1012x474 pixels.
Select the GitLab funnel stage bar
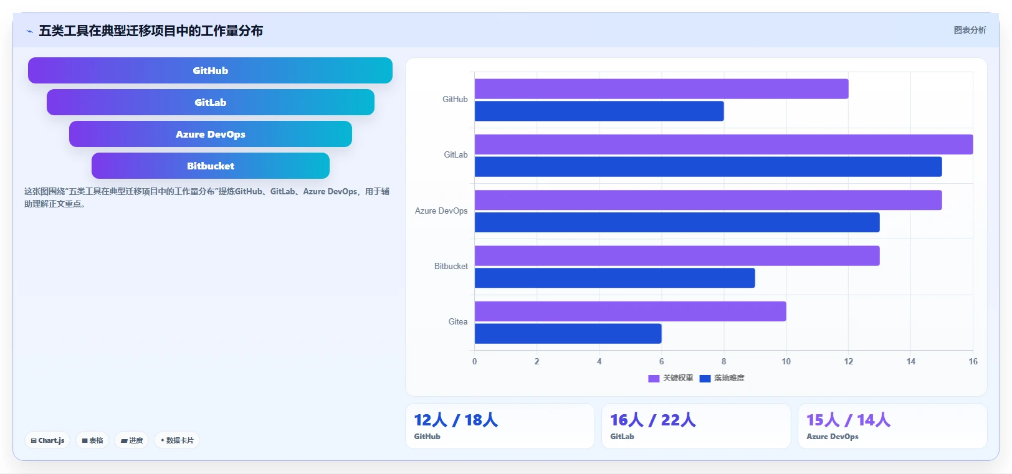pyautogui.click(x=211, y=102)
